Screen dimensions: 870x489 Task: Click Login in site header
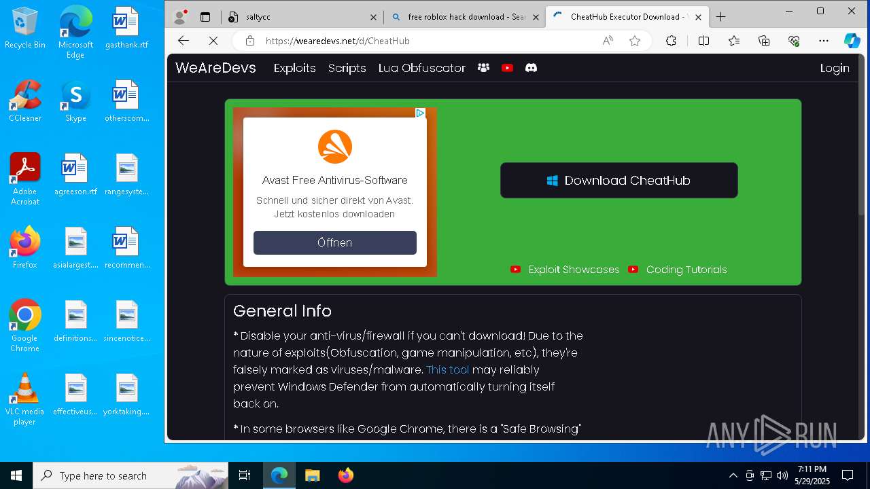(x=835, y=68)
